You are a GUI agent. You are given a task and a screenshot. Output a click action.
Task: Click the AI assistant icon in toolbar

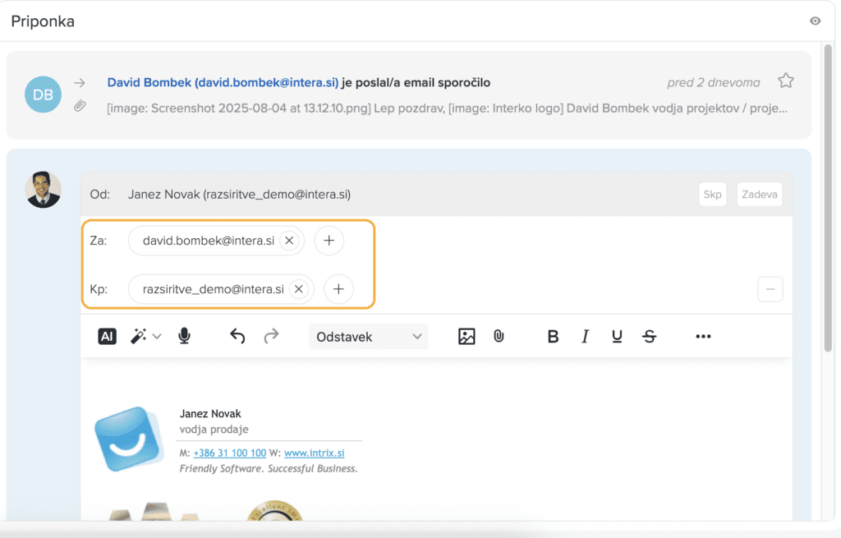point(107,336)
